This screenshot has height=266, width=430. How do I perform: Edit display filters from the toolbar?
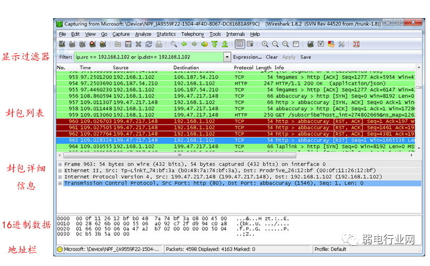pos(321,44)
